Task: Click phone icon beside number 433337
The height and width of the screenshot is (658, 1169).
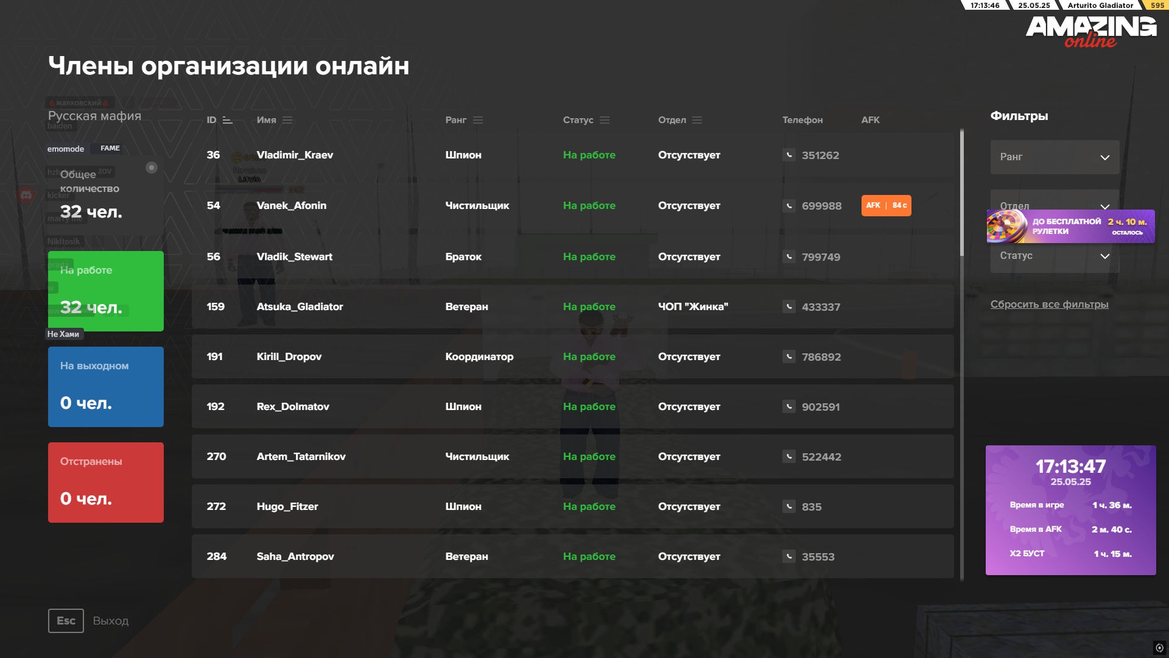Action: click(x=788, y=306)
